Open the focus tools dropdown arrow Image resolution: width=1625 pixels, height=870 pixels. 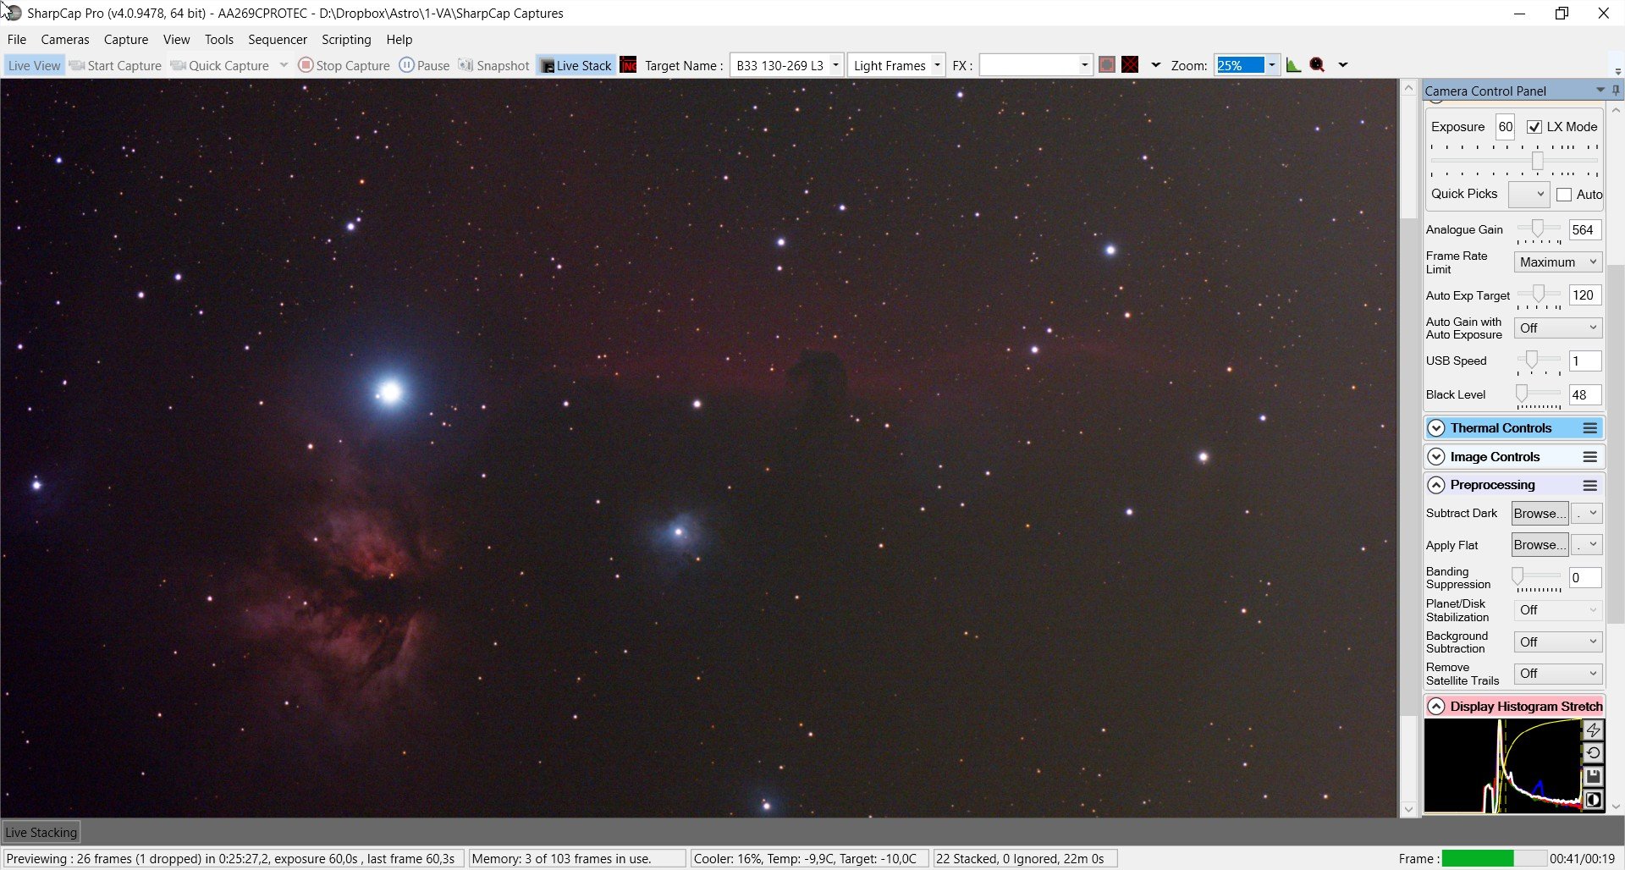(1342, 65)
